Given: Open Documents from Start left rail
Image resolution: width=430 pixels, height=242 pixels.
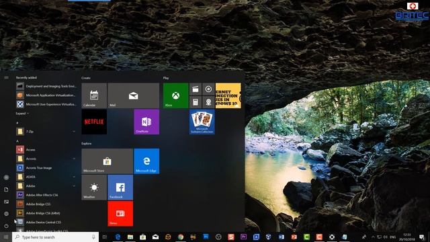Looking at the screenshot, I should [6, 190].
